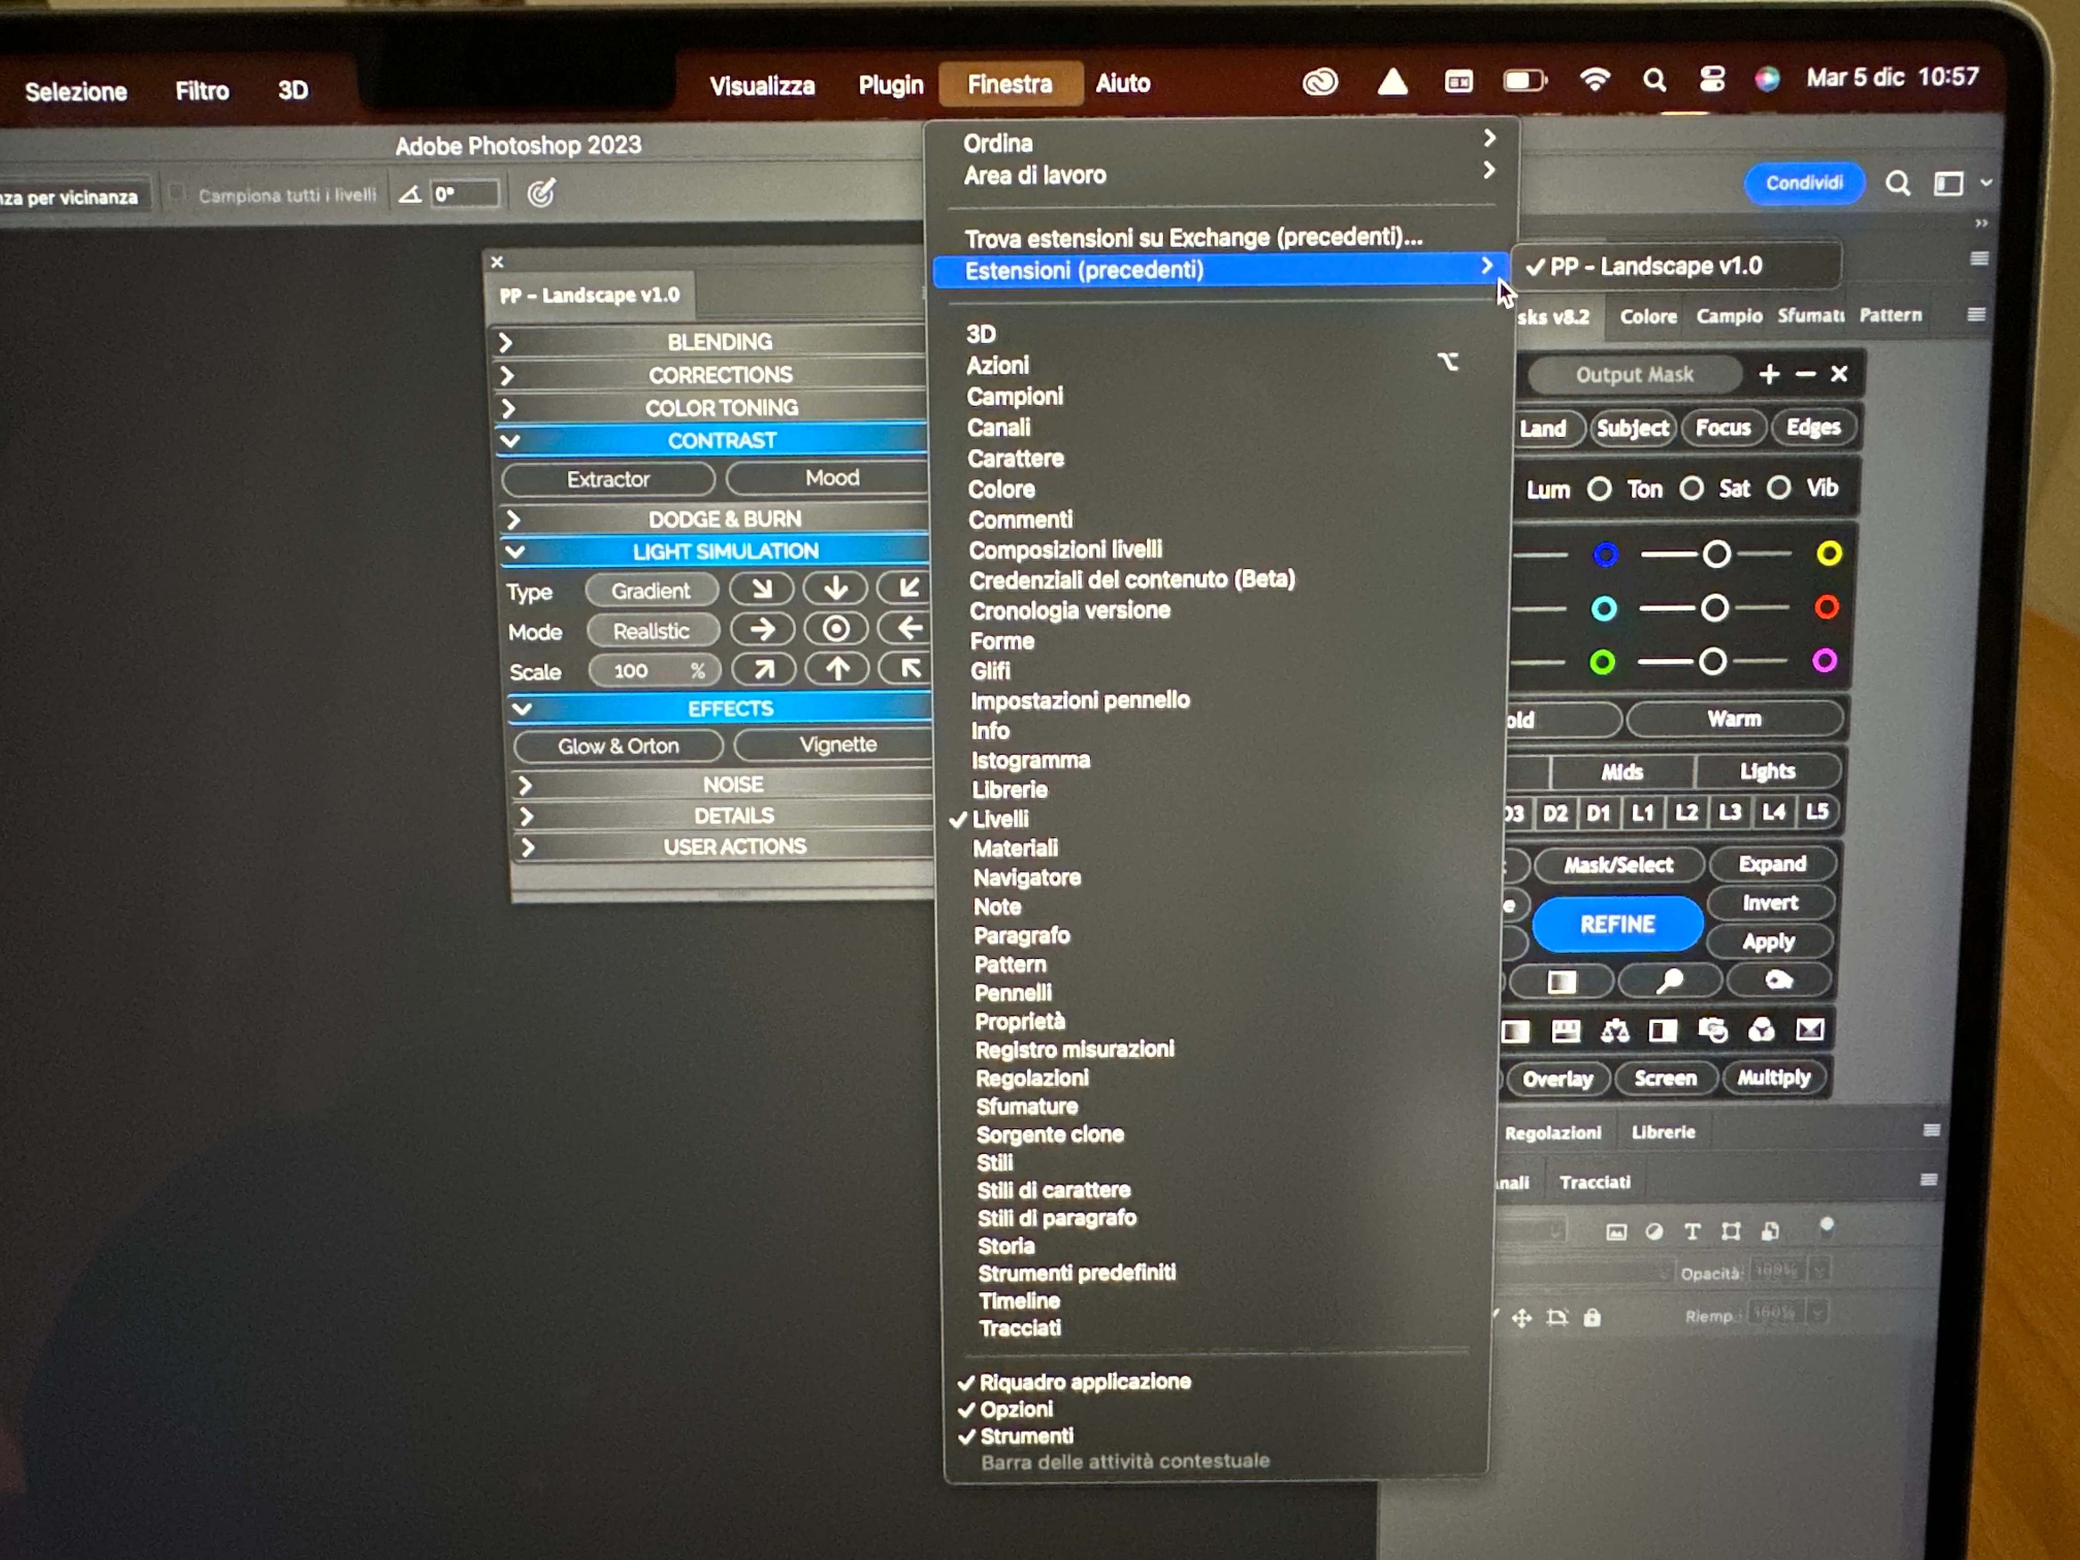
Task: Click the right arrow light direction icon
Action: (x=762, y=629)
